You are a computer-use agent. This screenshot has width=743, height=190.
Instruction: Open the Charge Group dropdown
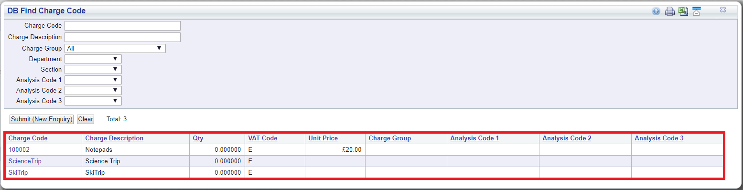[x=115, y=48]
